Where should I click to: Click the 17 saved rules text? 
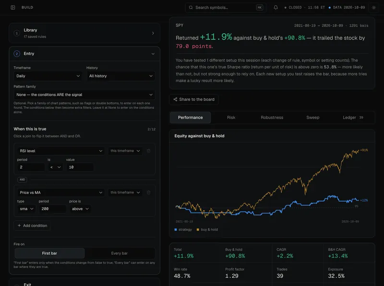(35, 37)
